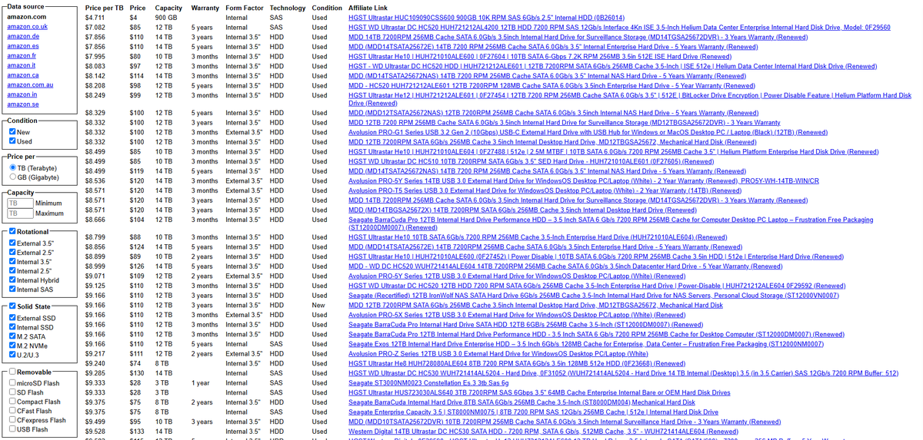This screenshot has width=923, height=440.
Task: Open Avolusion PRO-Z Series 12TB link
Action: (x=498, y=353)
